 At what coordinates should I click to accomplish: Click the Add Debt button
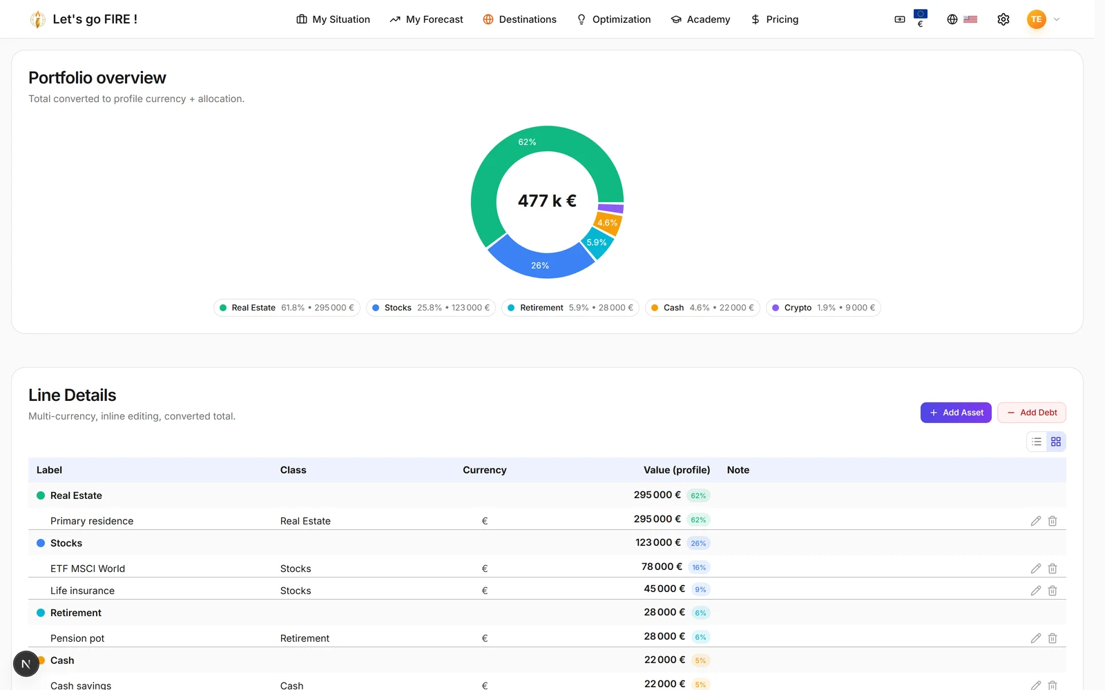tap(1032, 413)
